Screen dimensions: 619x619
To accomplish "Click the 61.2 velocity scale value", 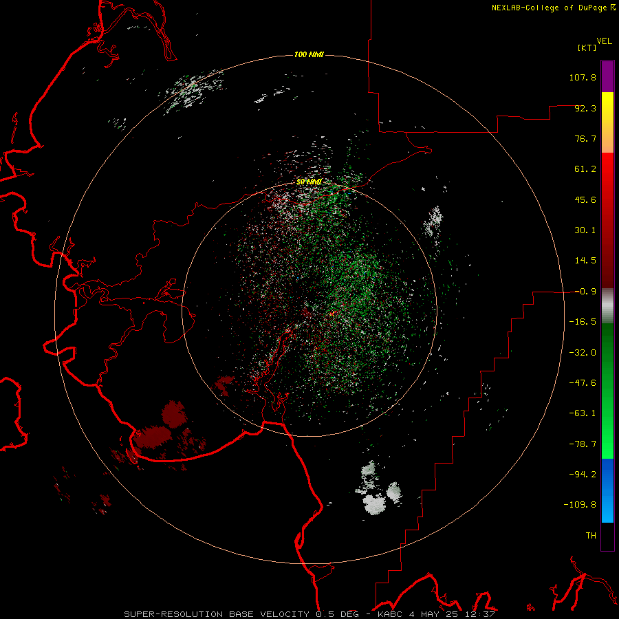I will pos(585,169).
